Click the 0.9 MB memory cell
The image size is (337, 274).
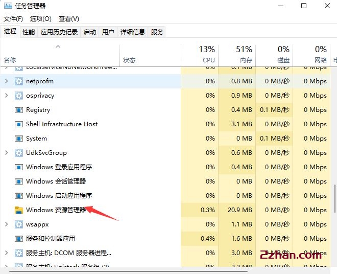pos(237,96)
